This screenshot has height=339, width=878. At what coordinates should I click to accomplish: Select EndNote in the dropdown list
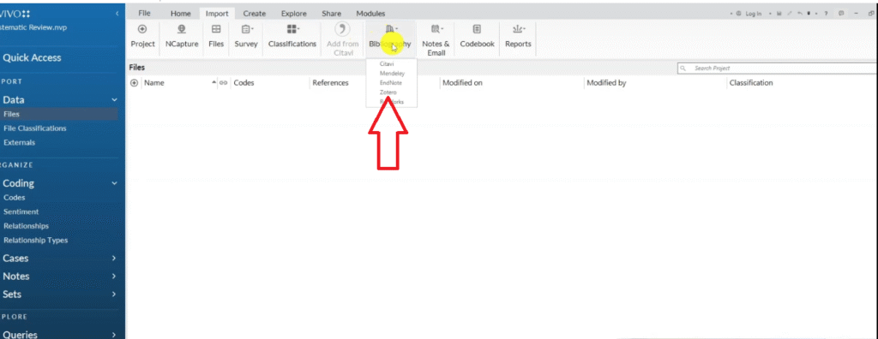coord(390,83)
